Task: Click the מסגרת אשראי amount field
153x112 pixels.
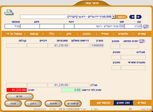Action: tap(133, 67)
